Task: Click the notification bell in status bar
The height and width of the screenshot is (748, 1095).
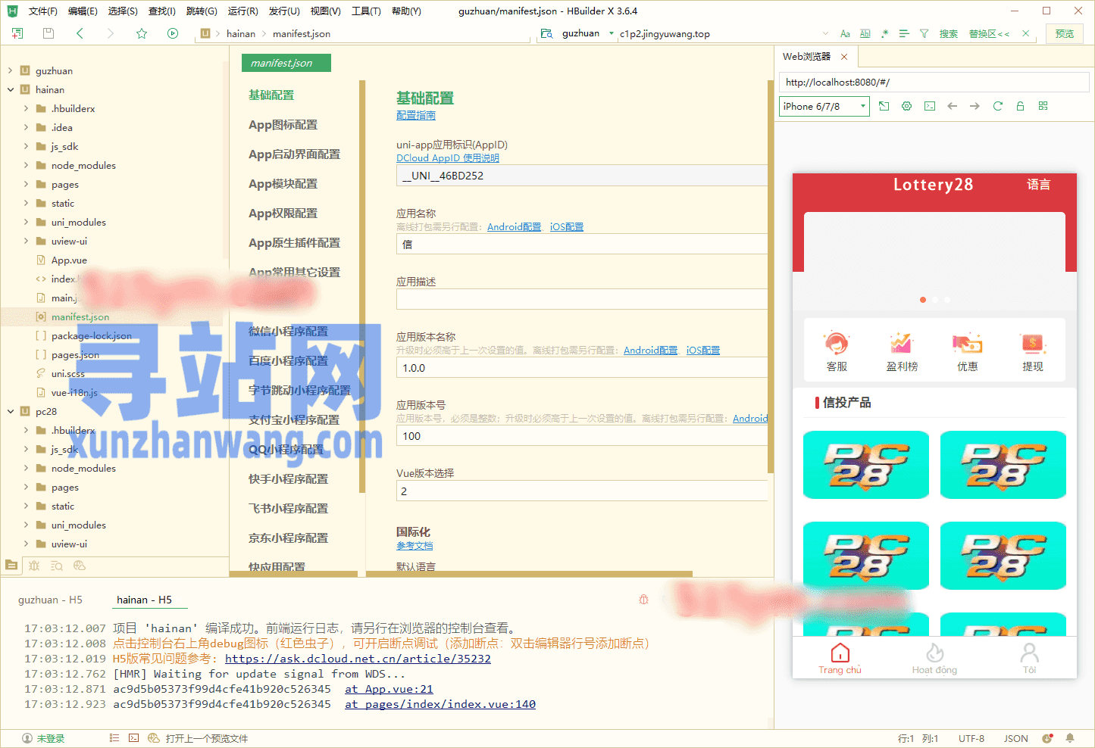Action: point(1070,738)
